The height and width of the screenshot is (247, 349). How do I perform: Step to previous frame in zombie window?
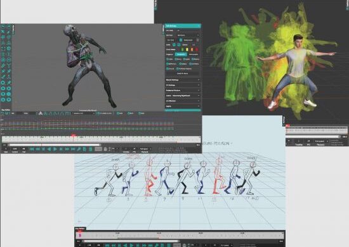(x=43, y=149)
